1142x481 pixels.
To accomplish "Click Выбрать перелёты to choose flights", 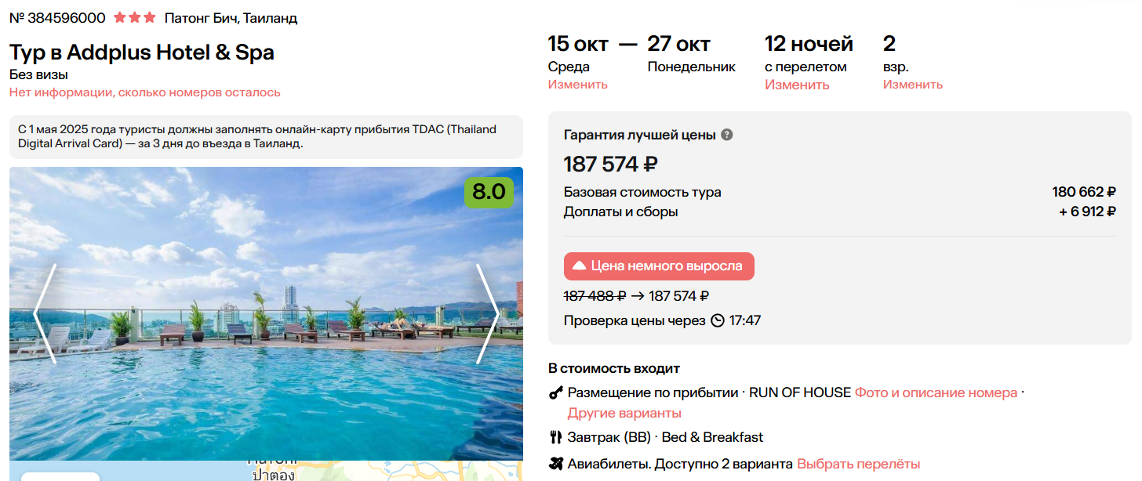I will (x=858, y=464).
